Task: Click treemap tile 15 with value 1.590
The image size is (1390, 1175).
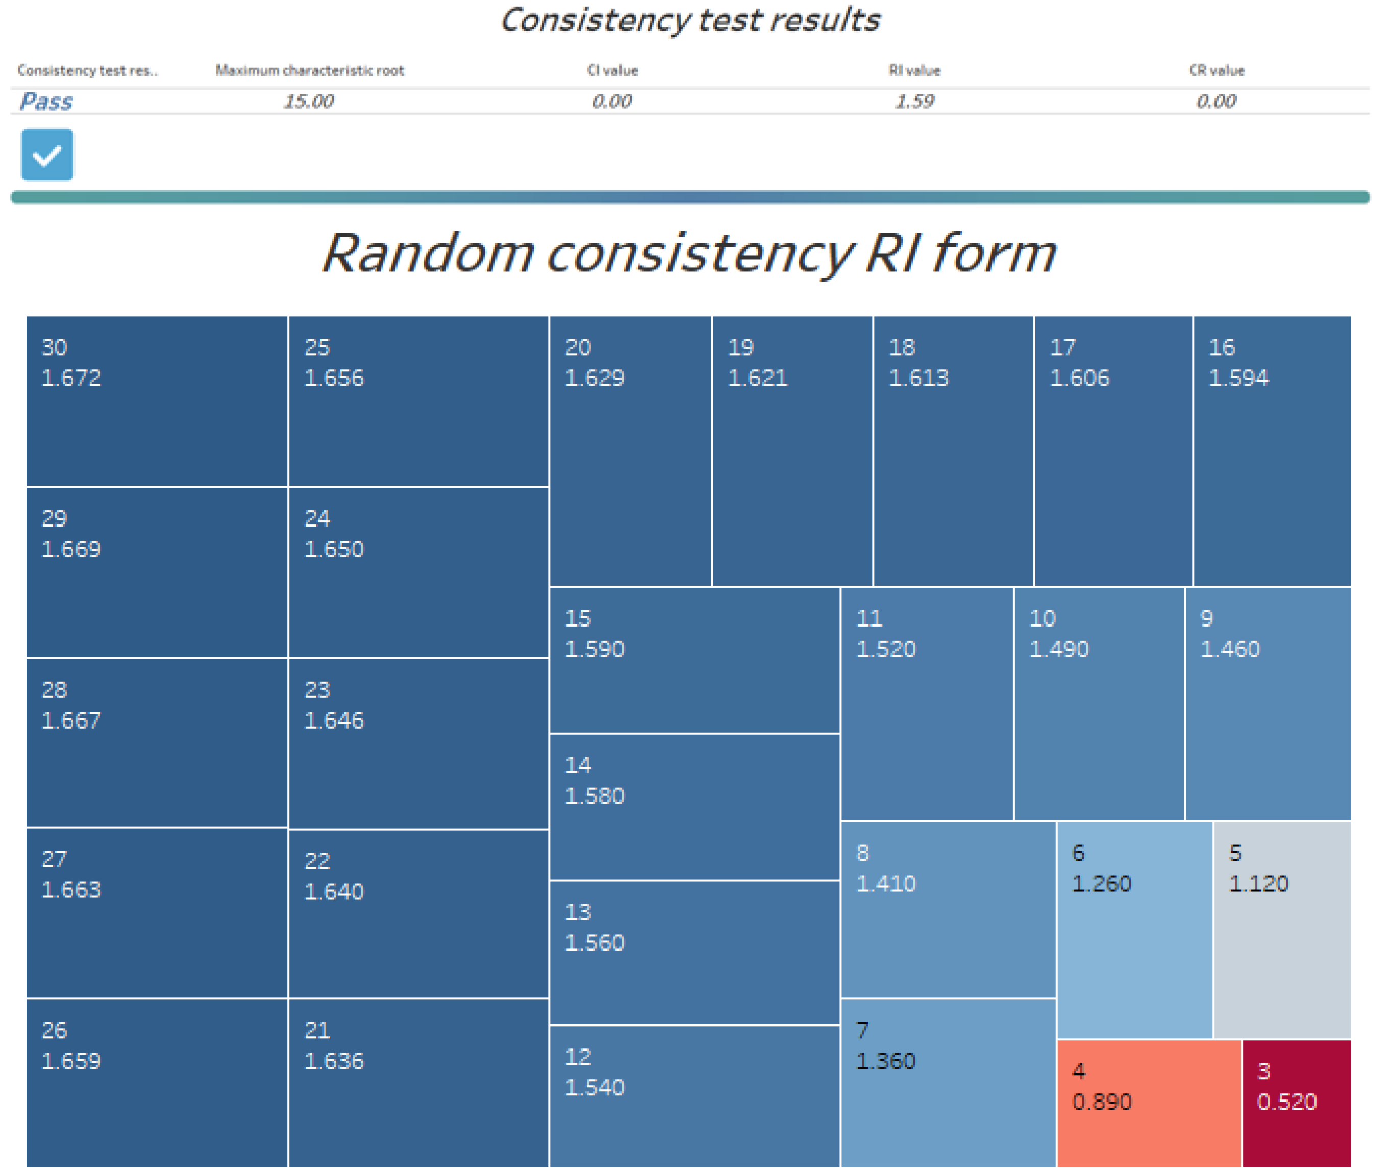Action: (694, 659)
